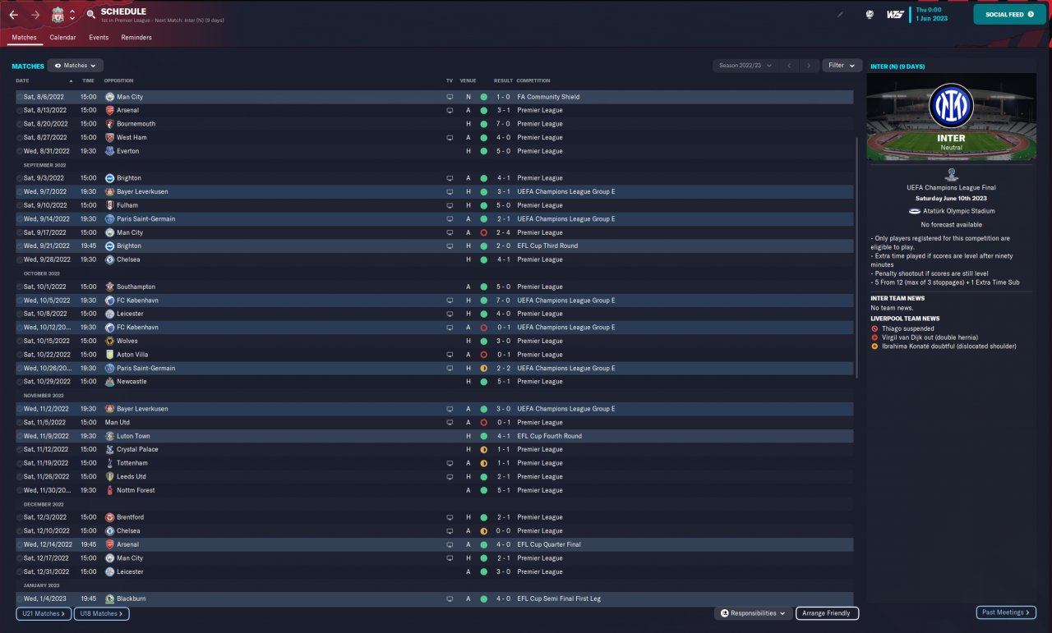Image resolution: width=1052 pixels, height=633 pixels.
Task: Click up/down chevrons beside club badge
Action: click(x=72, y=15)
